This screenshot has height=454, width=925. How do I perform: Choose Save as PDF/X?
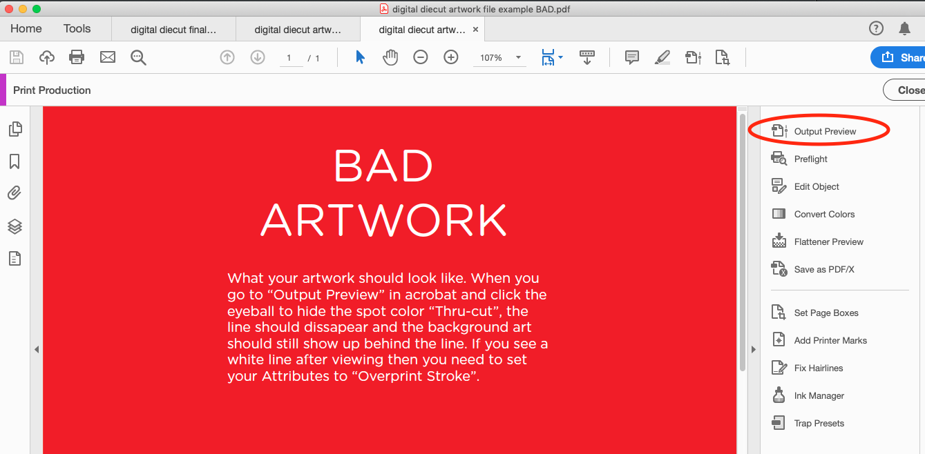coord(813,269)
